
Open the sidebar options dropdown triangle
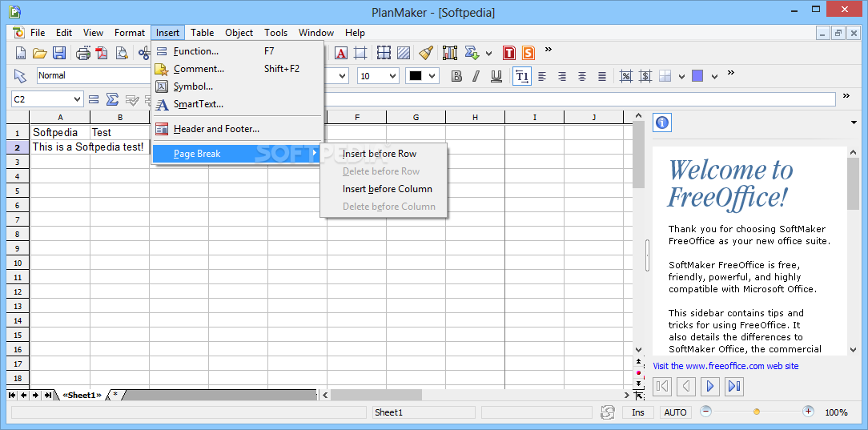854,123
